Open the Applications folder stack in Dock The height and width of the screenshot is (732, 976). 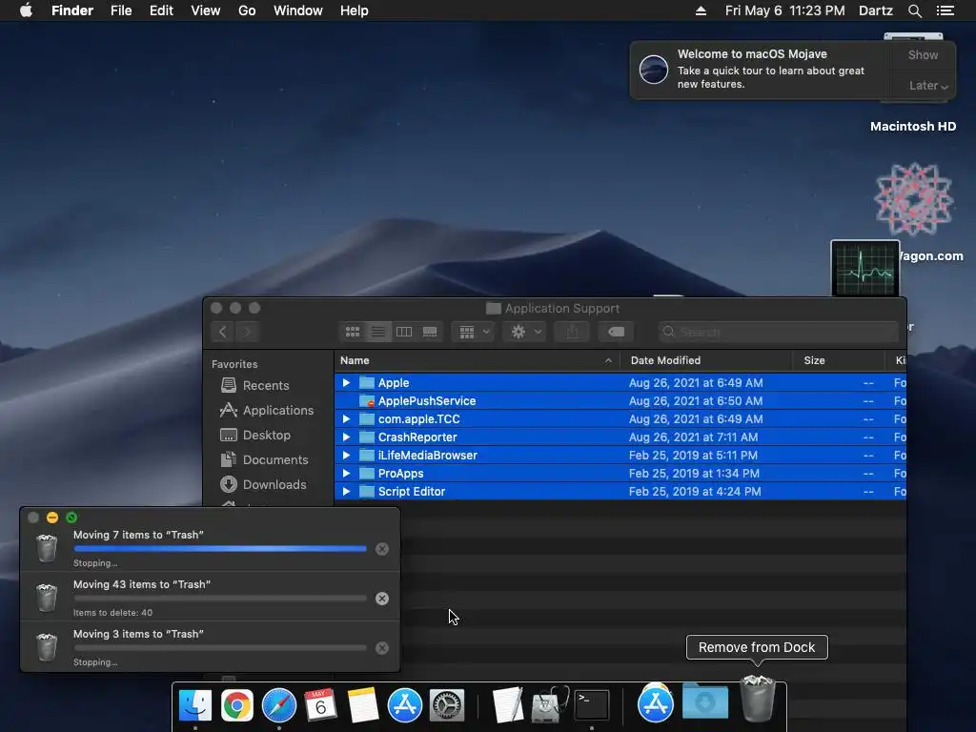pyautogui.click(x=655, y=703)
